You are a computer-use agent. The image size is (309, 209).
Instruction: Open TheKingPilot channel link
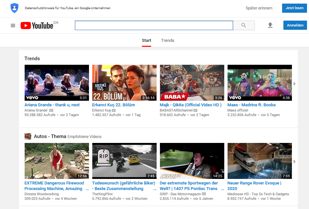click(x=102, y=194)
